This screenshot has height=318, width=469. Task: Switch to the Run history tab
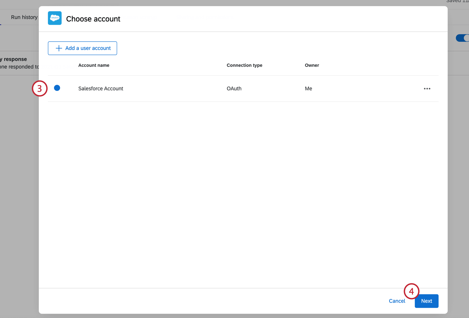coord(24,17)
